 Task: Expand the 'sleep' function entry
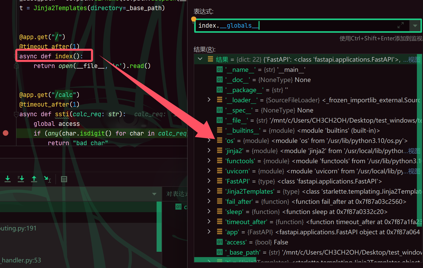coord(209,211)
